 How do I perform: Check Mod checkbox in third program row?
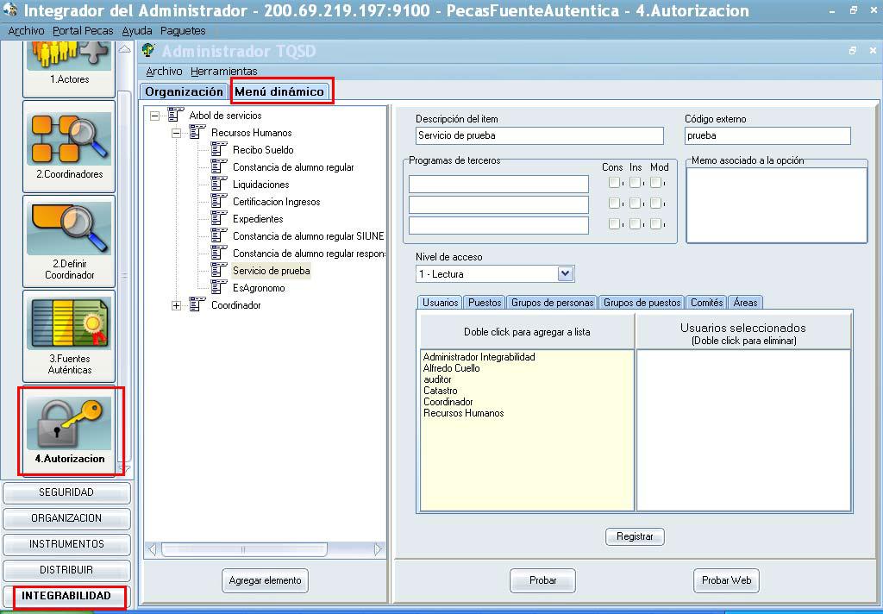656,224
